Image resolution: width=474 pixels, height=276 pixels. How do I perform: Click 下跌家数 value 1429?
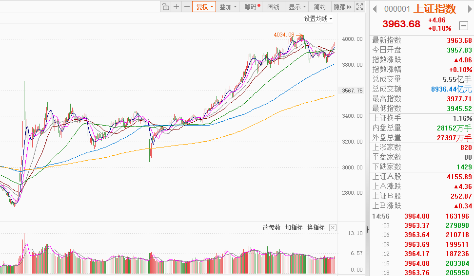coord(464,167)
